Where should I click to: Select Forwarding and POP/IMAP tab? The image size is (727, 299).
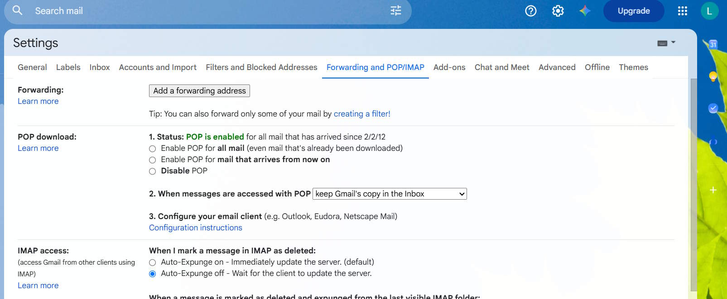pyautogui.click(x=376, y=67)
